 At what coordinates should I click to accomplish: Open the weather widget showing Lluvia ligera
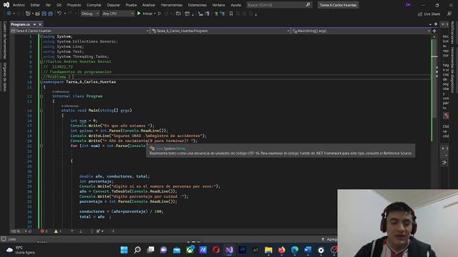pos(21,250)
